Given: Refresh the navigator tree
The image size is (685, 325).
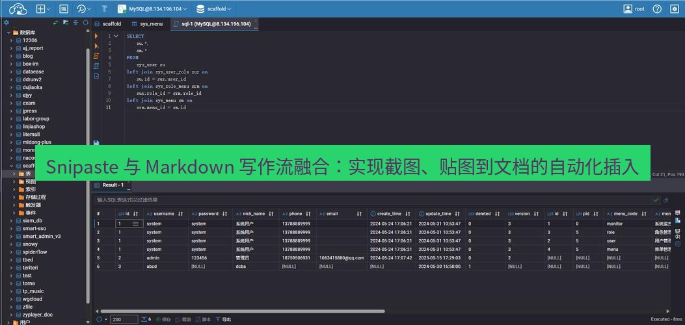Looking at the screenshot, I should pos(85,23).
